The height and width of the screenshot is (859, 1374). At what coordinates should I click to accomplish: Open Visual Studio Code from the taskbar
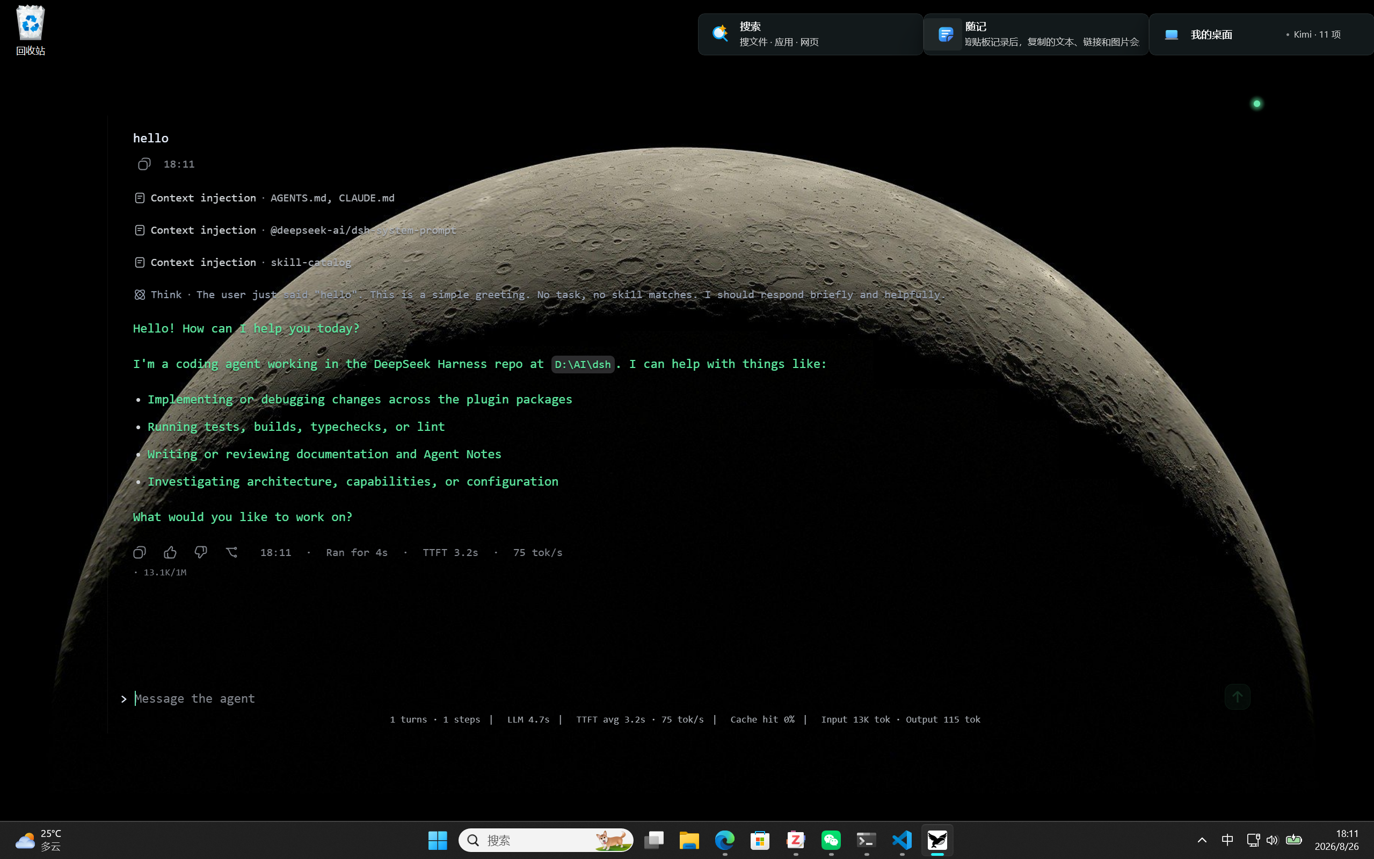[x=902, y=840]
